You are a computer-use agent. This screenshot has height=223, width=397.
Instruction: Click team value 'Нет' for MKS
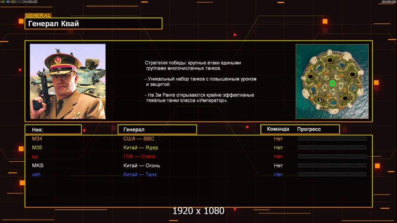278,165
